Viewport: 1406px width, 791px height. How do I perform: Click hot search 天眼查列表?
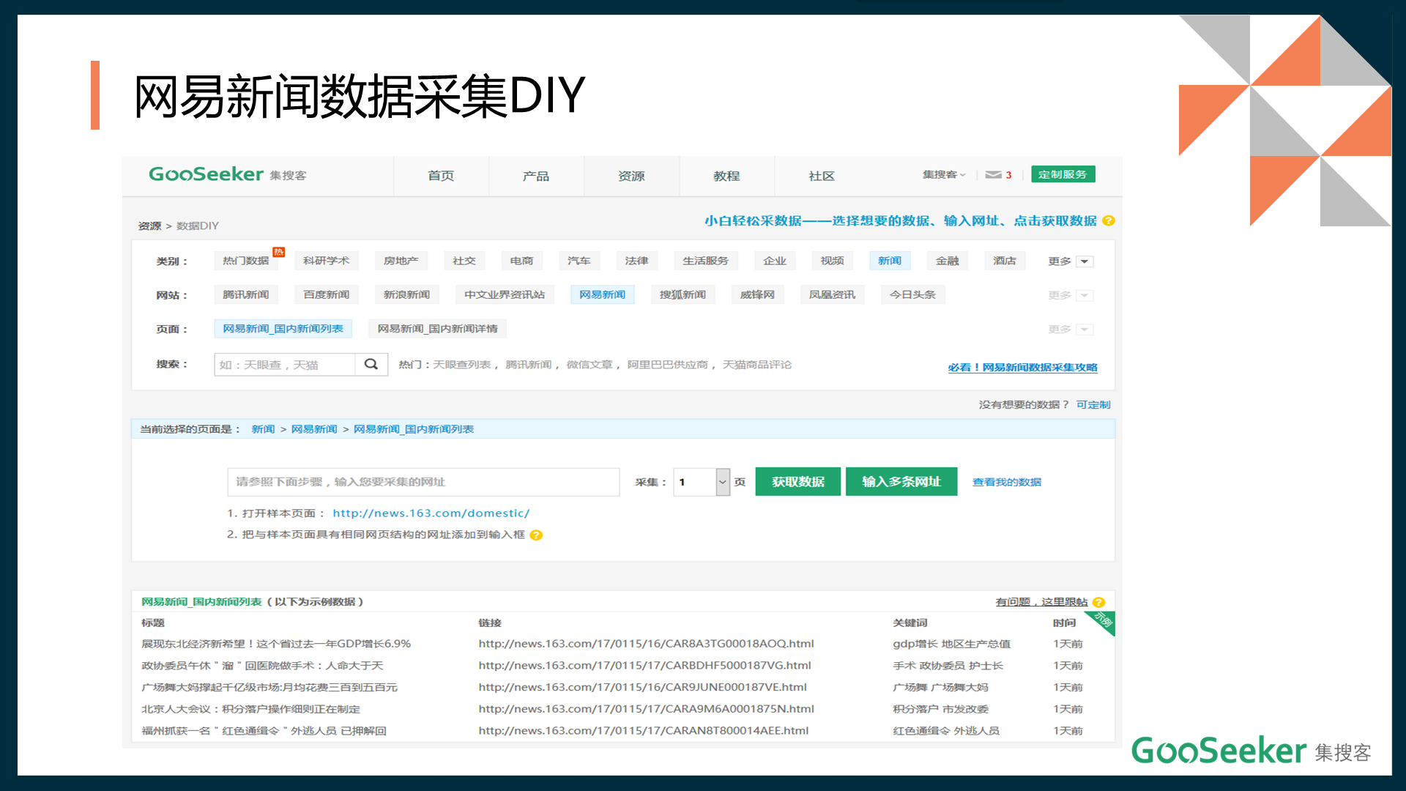(462, 365)
